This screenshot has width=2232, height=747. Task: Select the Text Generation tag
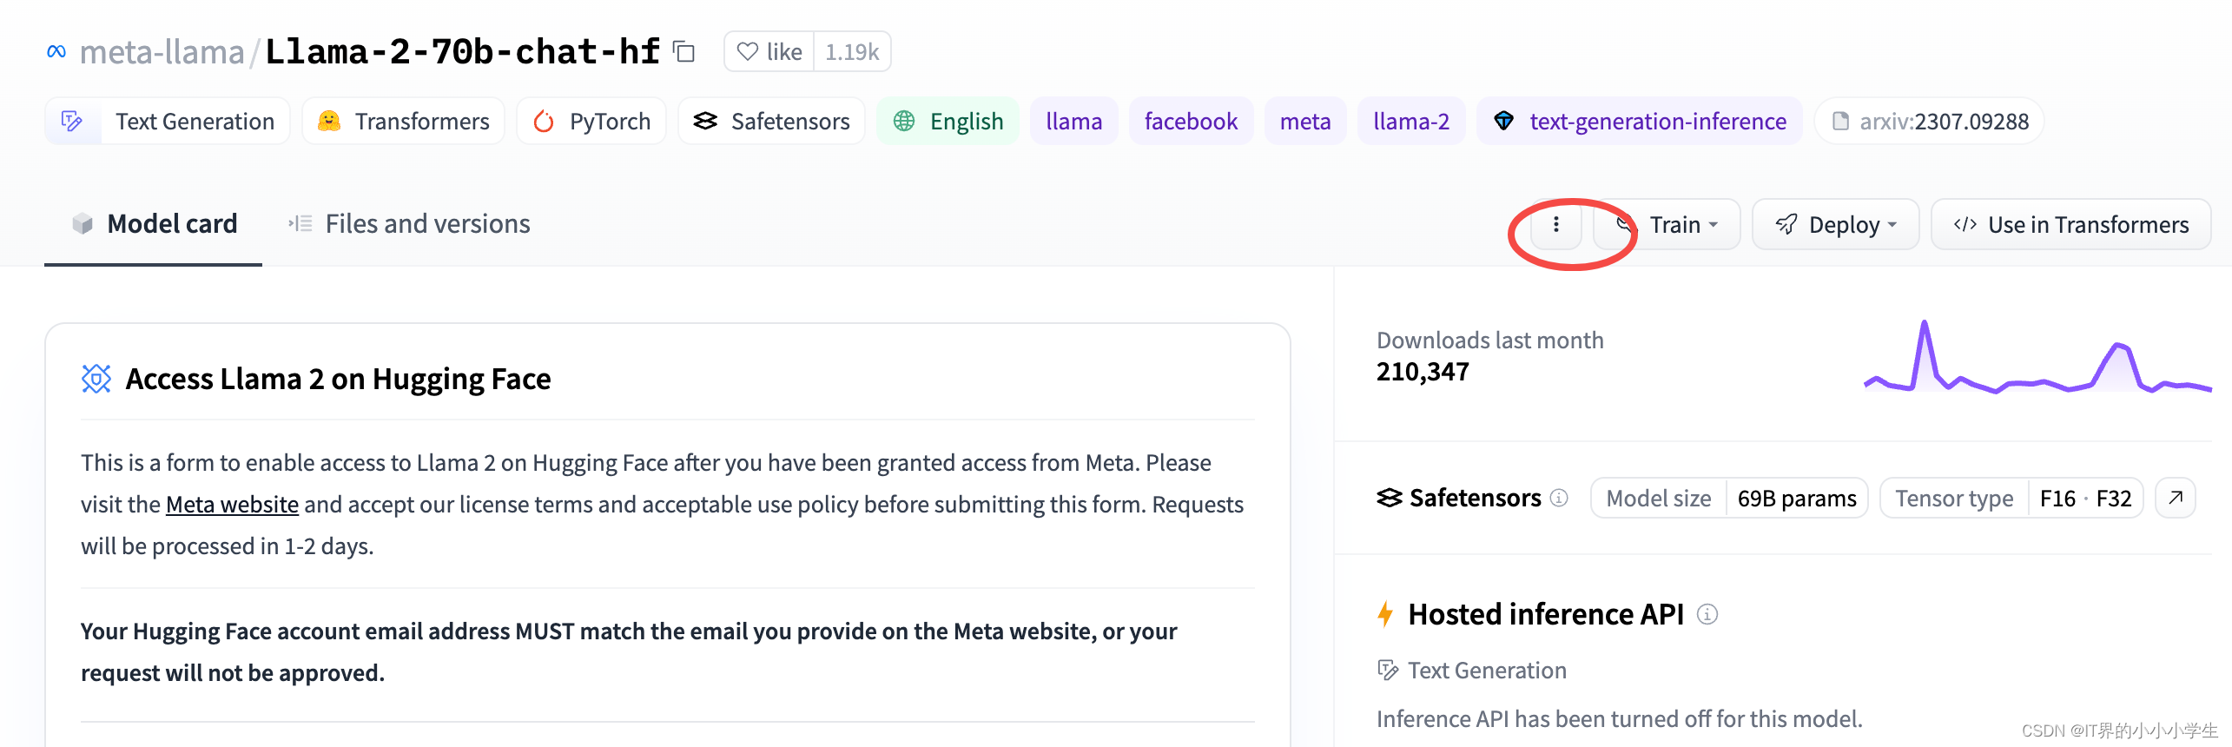click(168, 121)
